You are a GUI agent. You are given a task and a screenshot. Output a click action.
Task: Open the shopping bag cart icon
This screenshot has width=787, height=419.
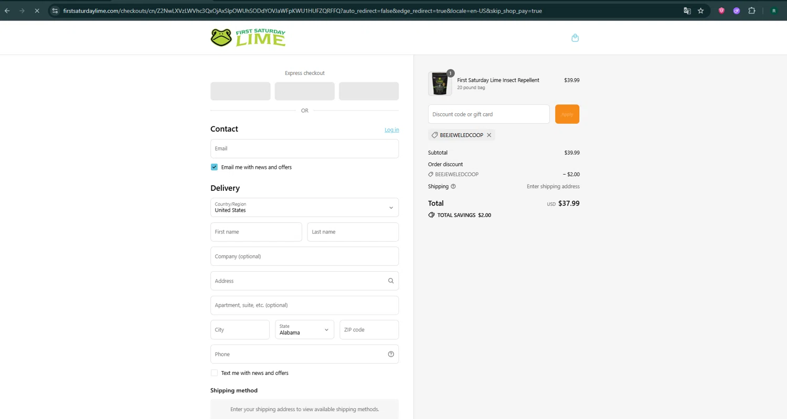click(x=575, y=38)
